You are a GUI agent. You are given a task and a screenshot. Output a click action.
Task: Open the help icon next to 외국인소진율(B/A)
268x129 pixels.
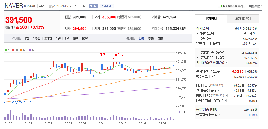click(x=226, y=63)
